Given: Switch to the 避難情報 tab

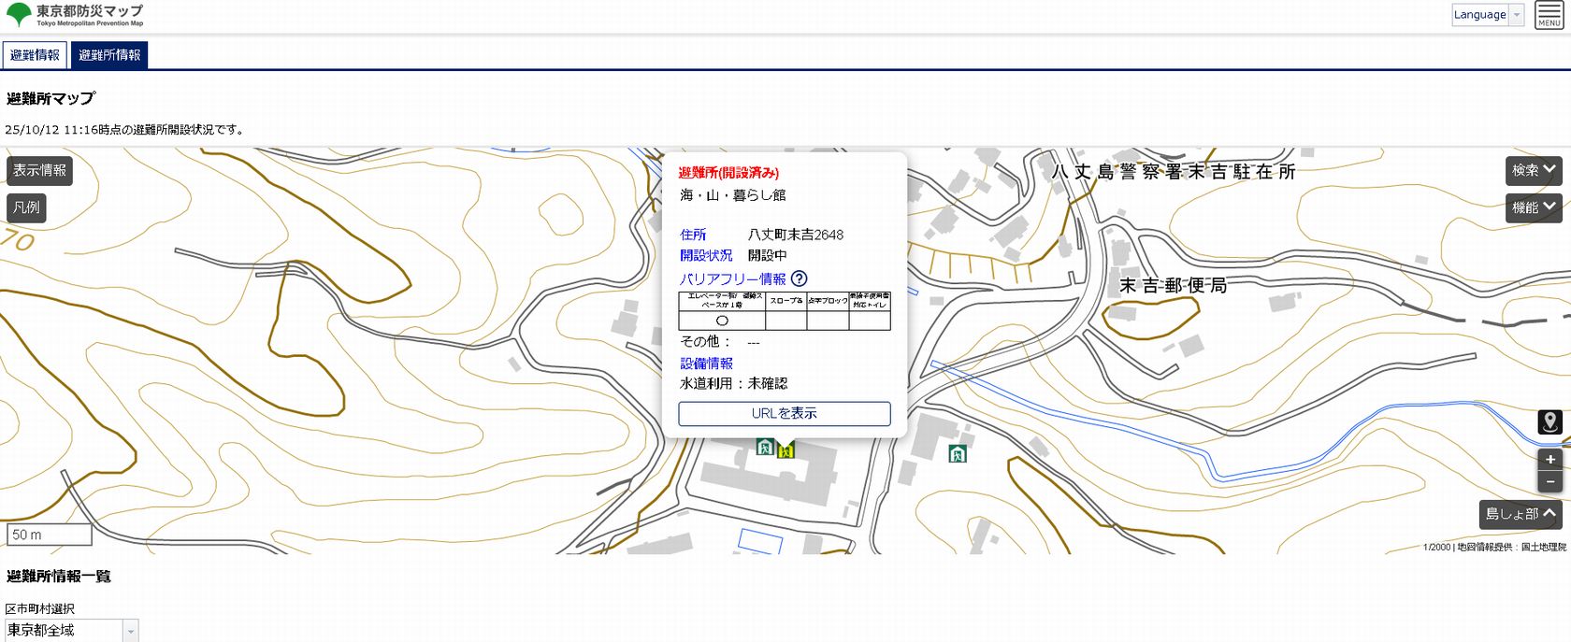Looking at the screenshot, I should tap(35, 55).
